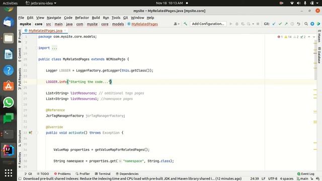Open the Profile run options dropdown arrow
Viewport: 322px width, 181px height.
click(x=253, y=24)
